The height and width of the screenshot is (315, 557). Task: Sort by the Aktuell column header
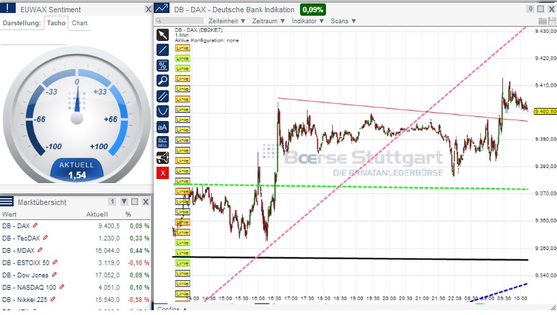(x=96, y=214)
